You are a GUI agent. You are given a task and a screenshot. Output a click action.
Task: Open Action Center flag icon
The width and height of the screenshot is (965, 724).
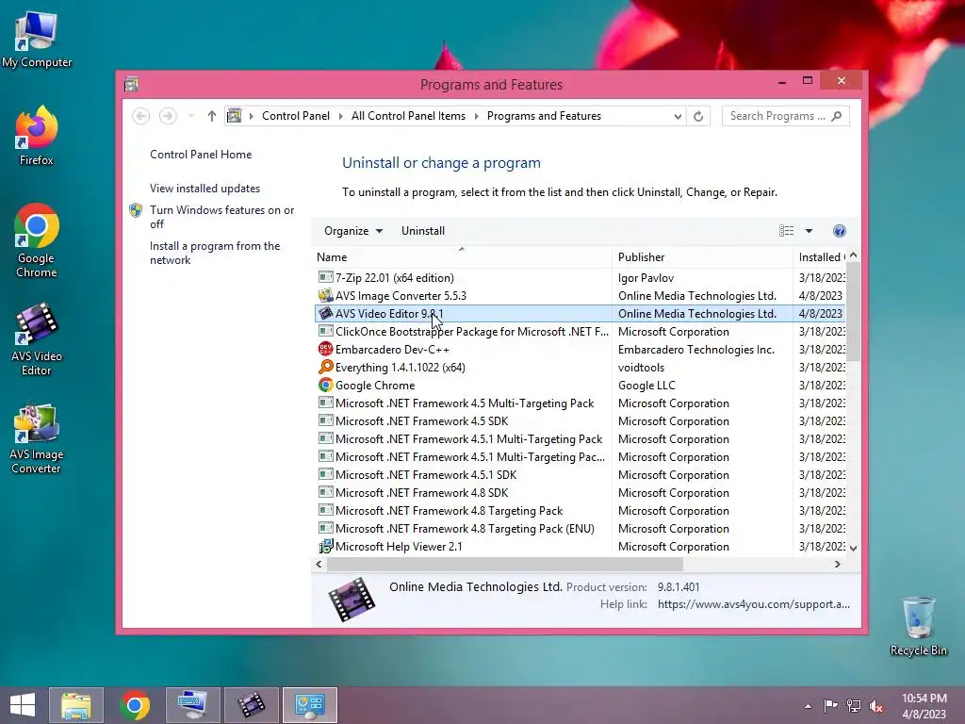coord(830,705)
